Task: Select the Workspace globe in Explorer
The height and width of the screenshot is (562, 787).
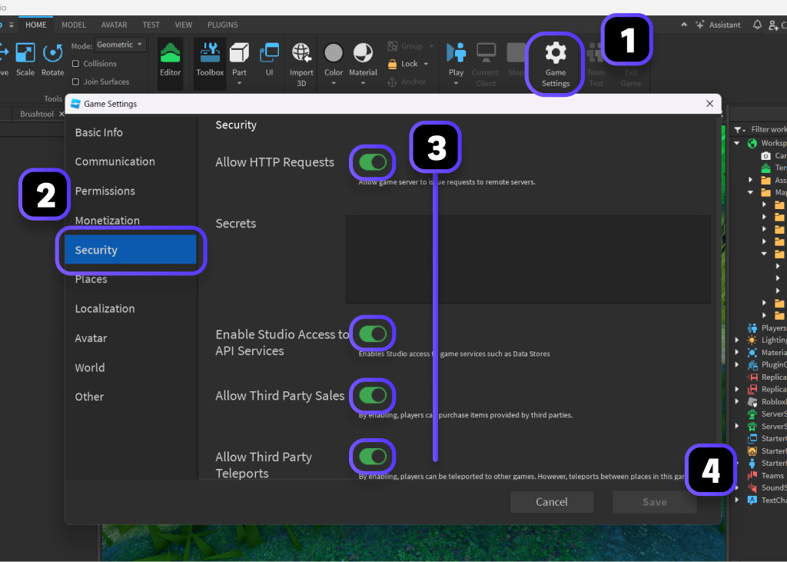Action: click(x=752, y=143)
